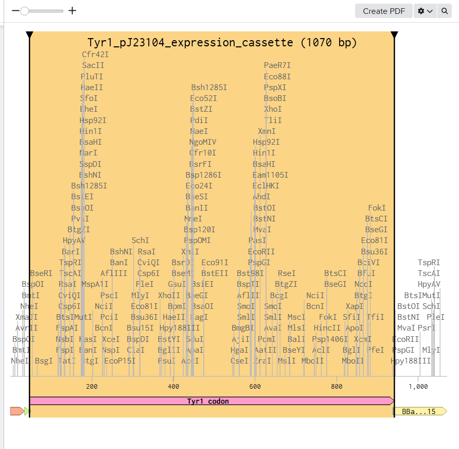The height and width of the screenshot is (449, 459).
Task: Click the 600 bp ruler tick label
Action: pyautogui.click(x=255, y=386)
